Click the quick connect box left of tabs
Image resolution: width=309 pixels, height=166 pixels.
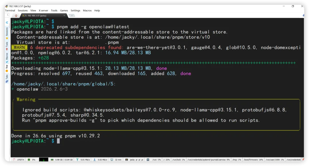pyautogui.click(x=7, y=15)
